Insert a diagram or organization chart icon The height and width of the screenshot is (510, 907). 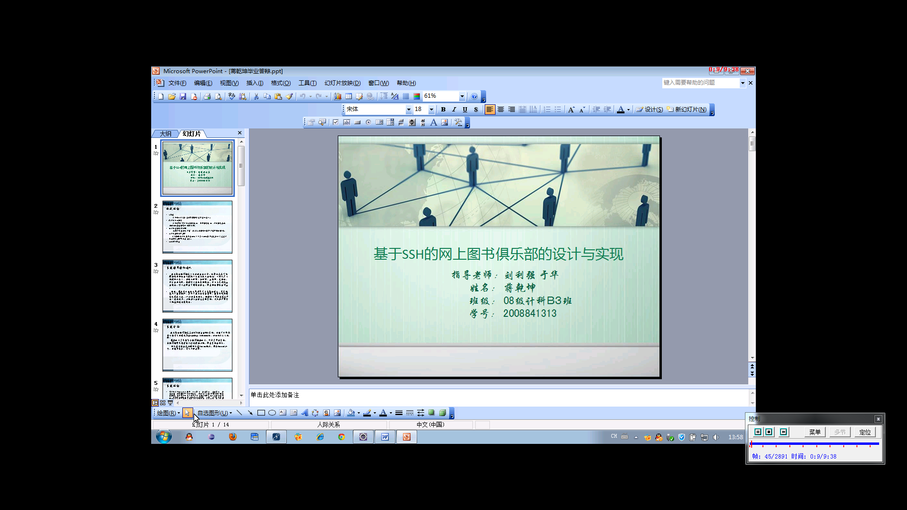(315, 413)
